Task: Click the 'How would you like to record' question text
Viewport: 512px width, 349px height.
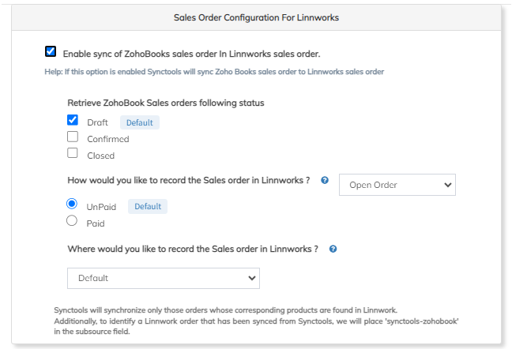Action: pos(189,180)
